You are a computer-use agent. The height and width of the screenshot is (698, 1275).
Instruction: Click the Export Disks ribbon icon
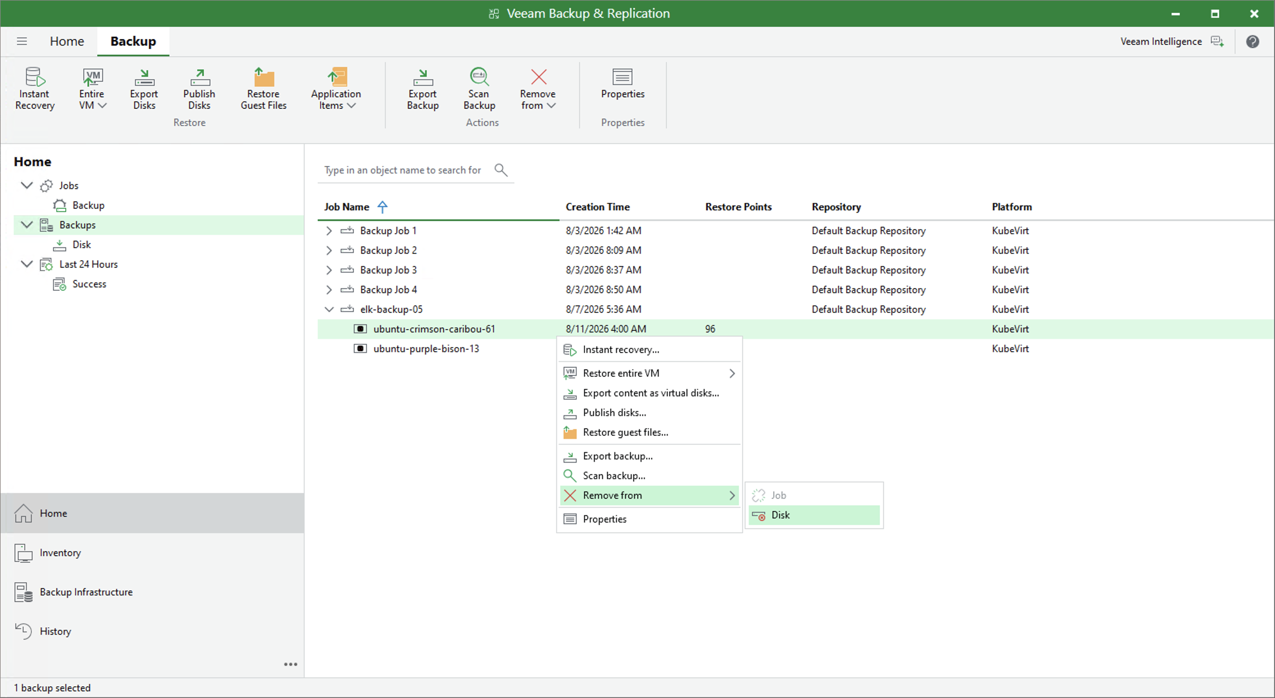144,89
